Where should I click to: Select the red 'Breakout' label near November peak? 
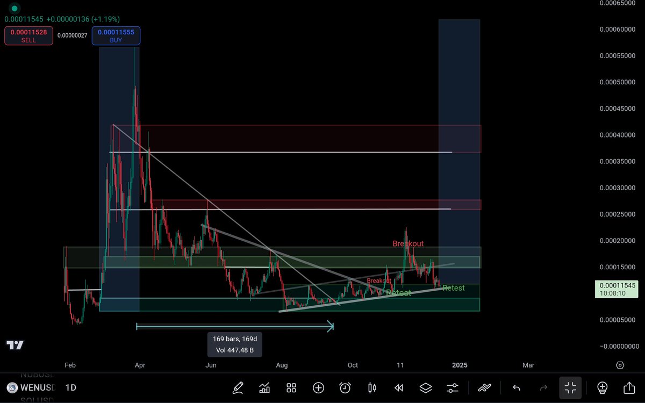[x=408, y=243]
